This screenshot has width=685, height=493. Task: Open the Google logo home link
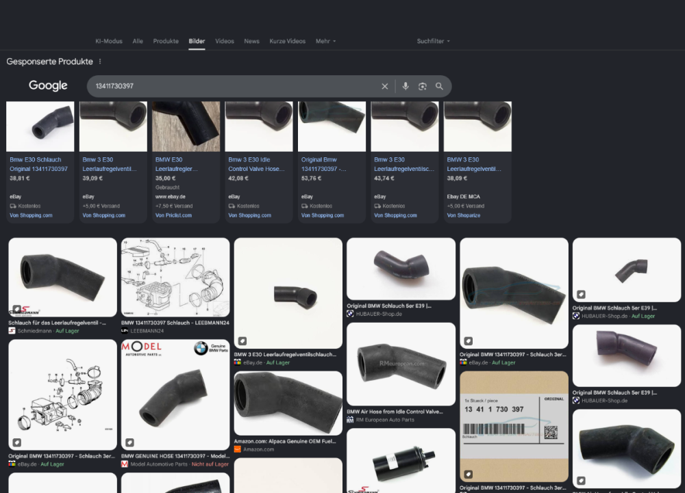click(48, 85)
